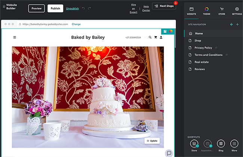The width and height of the screenshot is (243, 157).
Task: Select the Privacy Policy page
Action: pos(203,48)
